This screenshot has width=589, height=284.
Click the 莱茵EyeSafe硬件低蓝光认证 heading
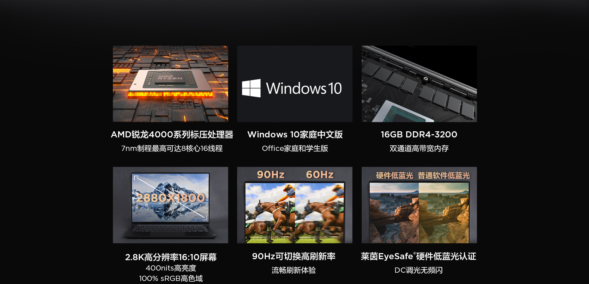pos(418,256)
